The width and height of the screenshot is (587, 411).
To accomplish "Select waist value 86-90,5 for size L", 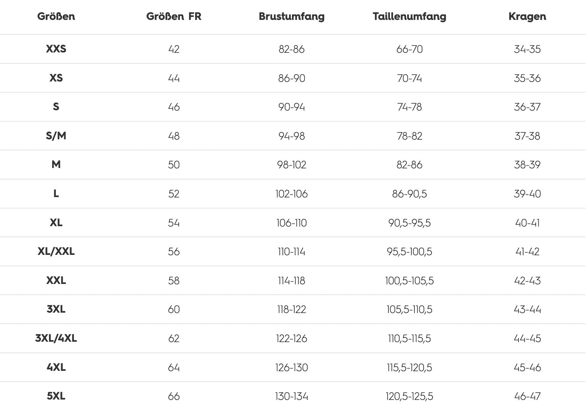I will tap(409, 194).
